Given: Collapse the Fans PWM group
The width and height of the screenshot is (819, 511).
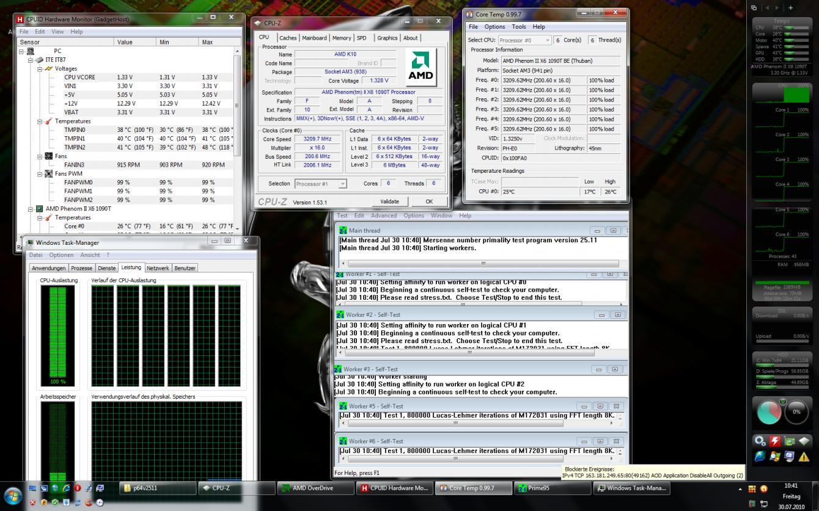Looking at the screenshot, I should pos(40,174).
